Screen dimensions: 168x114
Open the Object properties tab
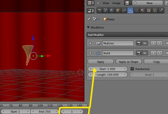click(x=118, y=10)
